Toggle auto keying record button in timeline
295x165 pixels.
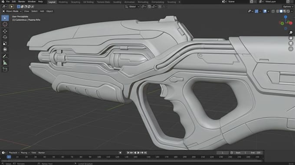121,153
